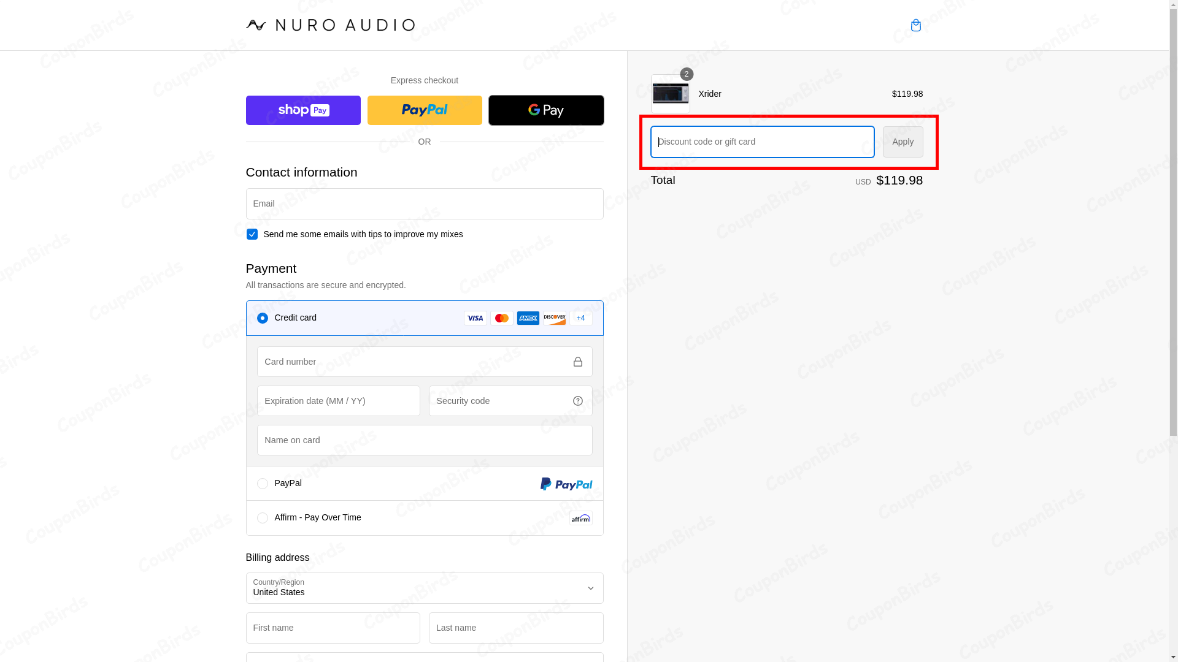
Task: Select Affirm - Pay Over Time option
Action: click(263, 517)
